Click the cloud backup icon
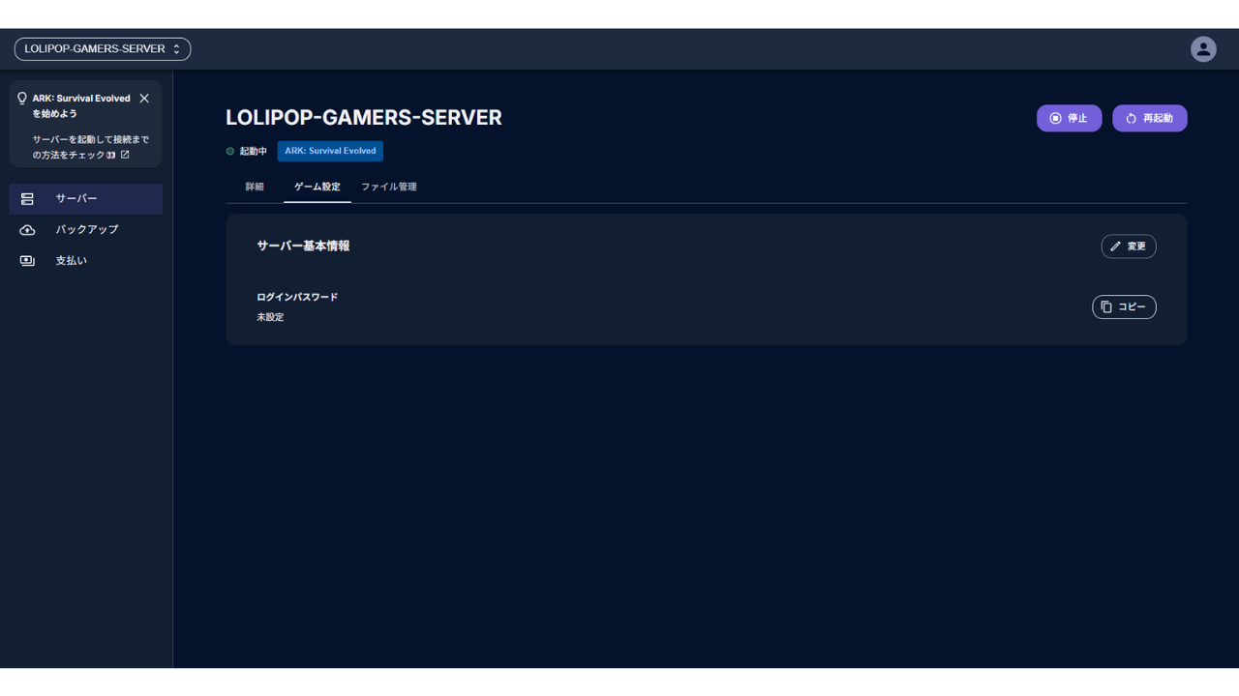The width and height of the screenshot is (1239, 696). pyautogui.click(x=27, y=230)
